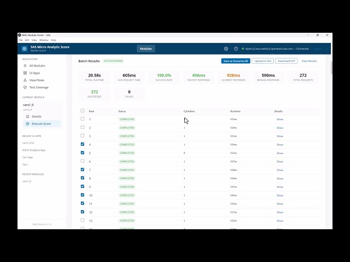Show details for row 1
The width and height of the screenshot is (350, 262).
[x=280, y=120]
